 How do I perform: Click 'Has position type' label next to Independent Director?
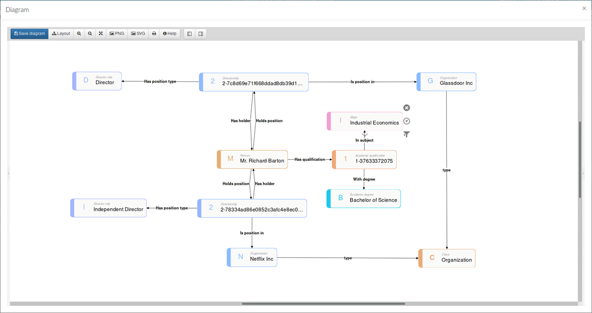click(172, 208)
